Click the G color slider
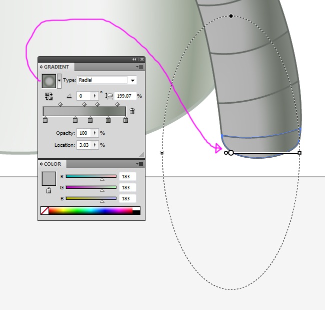 [91, 187]
